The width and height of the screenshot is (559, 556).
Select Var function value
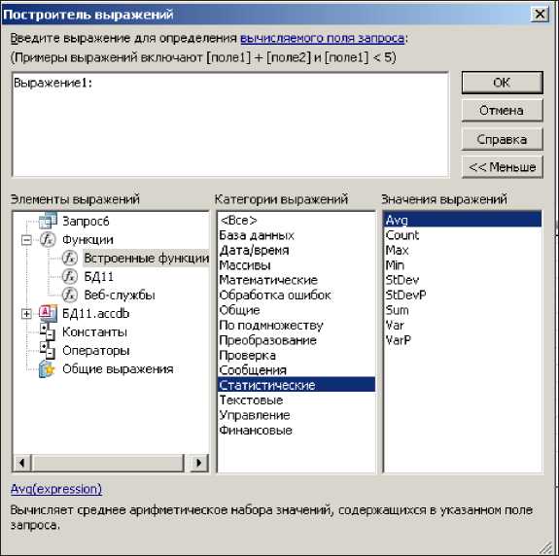pyautogui.click(x=463, y=325)
